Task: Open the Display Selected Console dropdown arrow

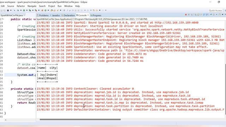Action: 216,15
